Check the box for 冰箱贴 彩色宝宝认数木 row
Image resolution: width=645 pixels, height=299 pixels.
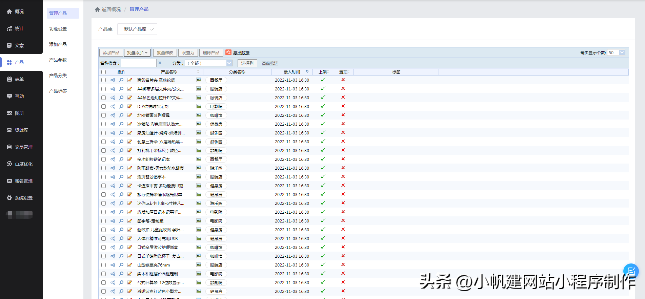pyautogui.click(x=104, y=124)
